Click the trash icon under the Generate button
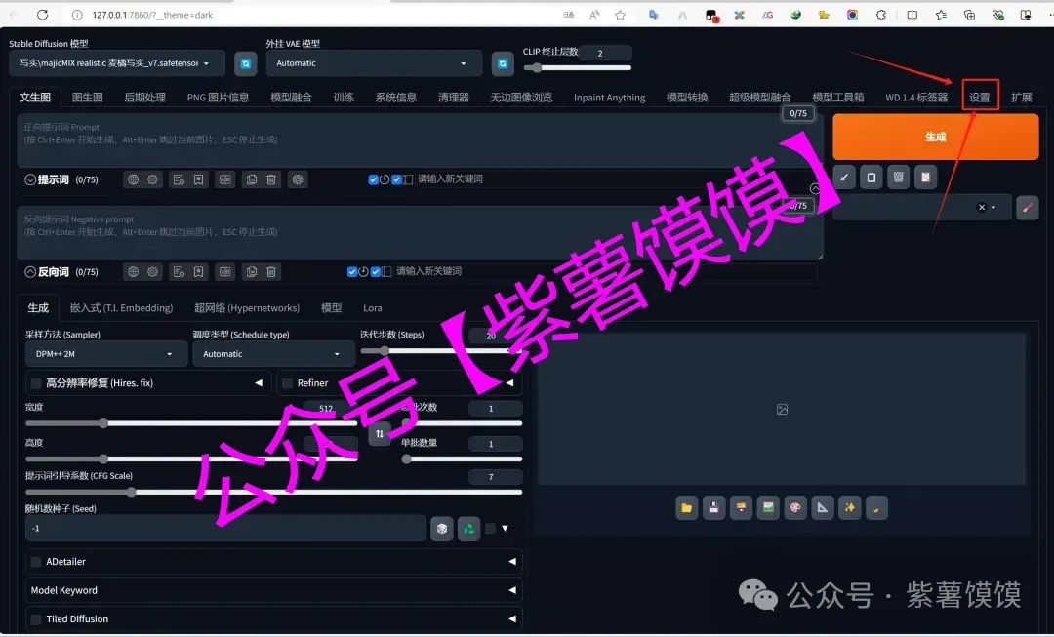Viewport: 1054px width, 637px height. click(898, 177)
